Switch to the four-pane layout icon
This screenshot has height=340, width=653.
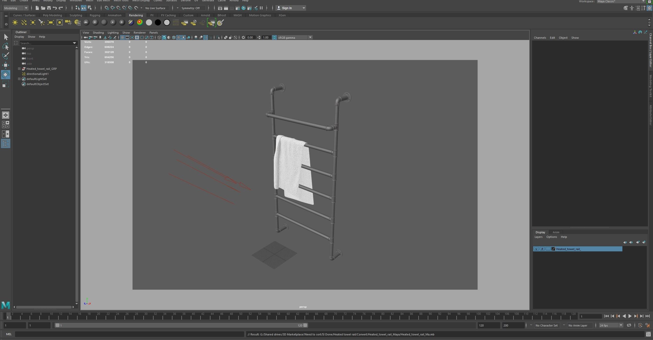pos(6,125)
